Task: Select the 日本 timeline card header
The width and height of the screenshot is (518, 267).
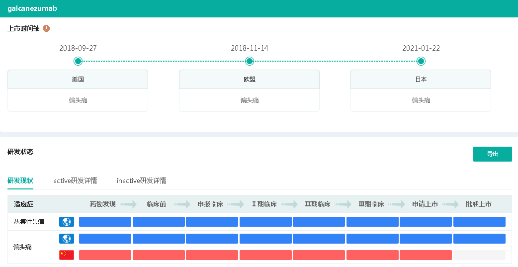Action: pos(421,80)
